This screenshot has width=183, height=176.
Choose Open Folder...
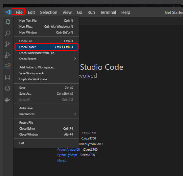click(x=46, y=47)
